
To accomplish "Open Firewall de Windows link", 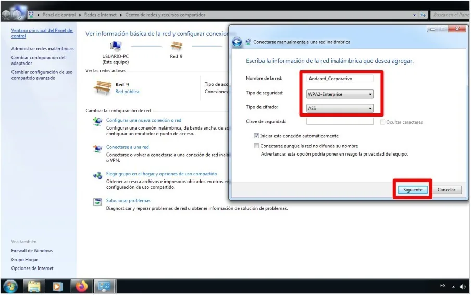I will coord(32,251).
